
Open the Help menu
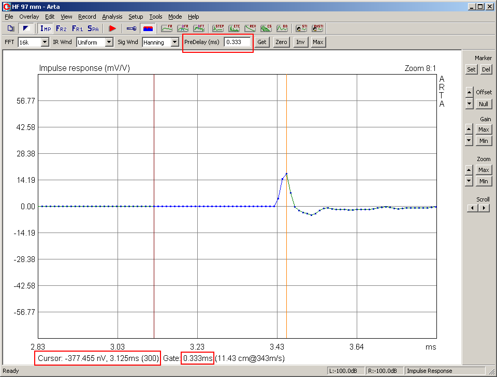click(x=193, y=17)
